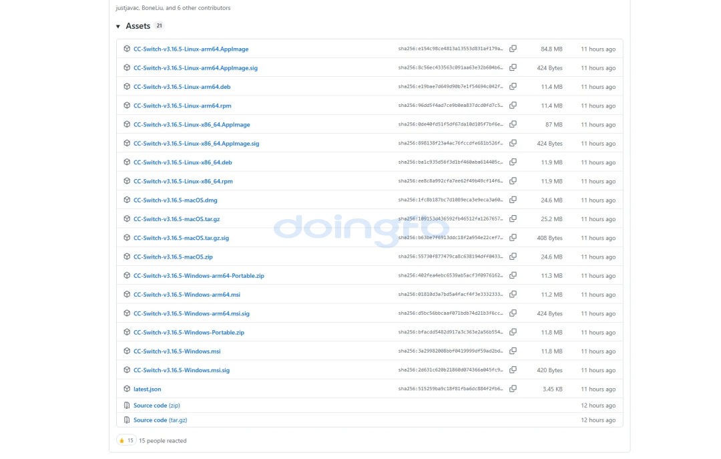Download CC-Switch-v3.16.5-Windows-arm64-Portable.zip

point(199,275)
